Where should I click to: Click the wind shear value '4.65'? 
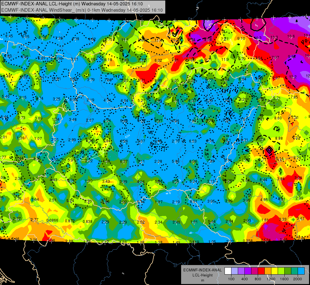[264, 199]
